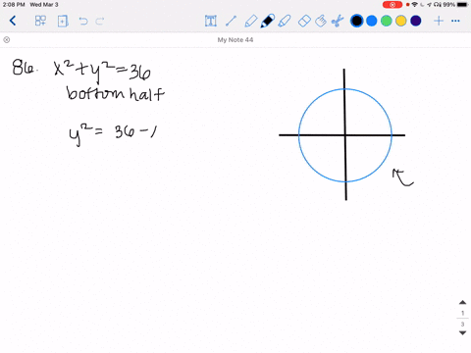The width and height of the screenshot is (471, 353).
Task: Choose the yellow pen color
Action: pyautogui.click(x=401, y=21)
